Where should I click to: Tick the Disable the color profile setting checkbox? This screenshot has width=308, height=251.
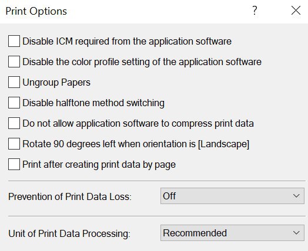[x=14, y=62]
